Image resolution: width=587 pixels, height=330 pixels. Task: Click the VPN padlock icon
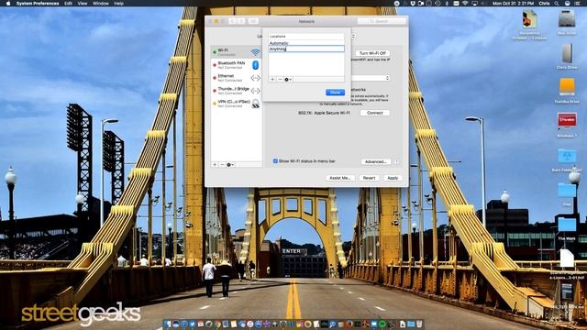click(255, 104)
